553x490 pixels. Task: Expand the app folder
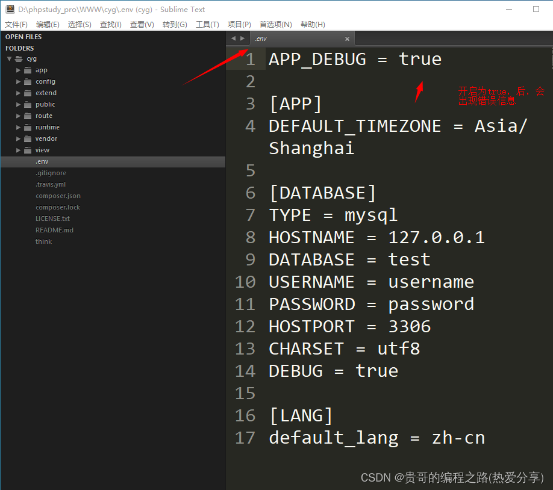tap(18, 70)
